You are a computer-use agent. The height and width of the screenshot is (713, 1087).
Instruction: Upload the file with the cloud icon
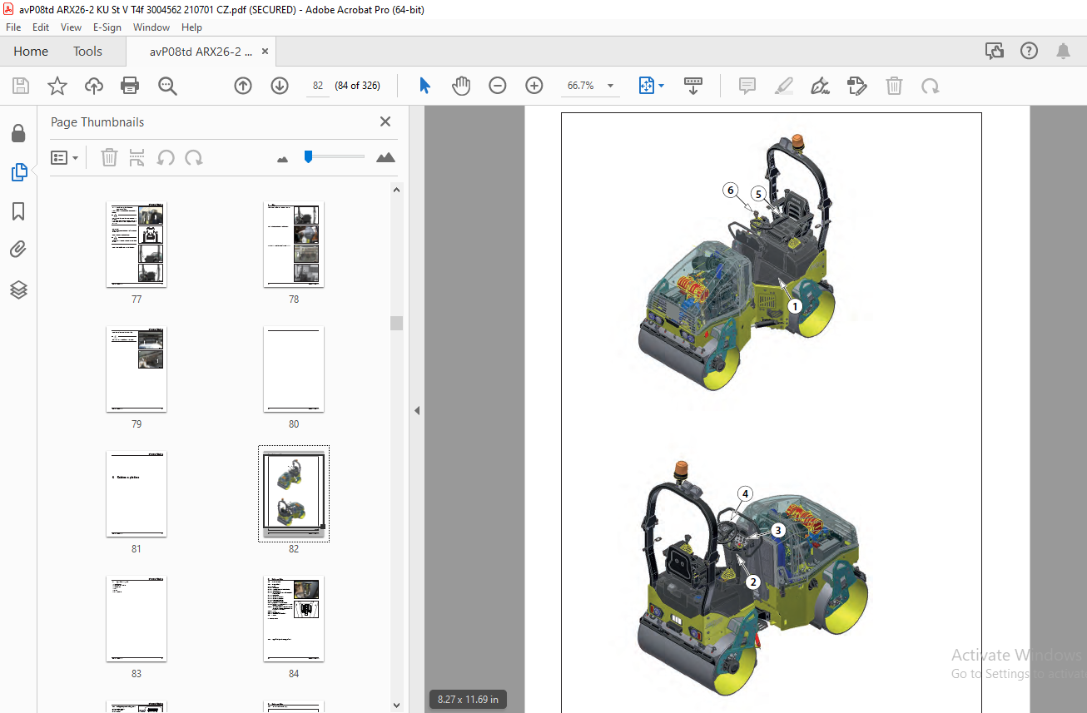94,86
